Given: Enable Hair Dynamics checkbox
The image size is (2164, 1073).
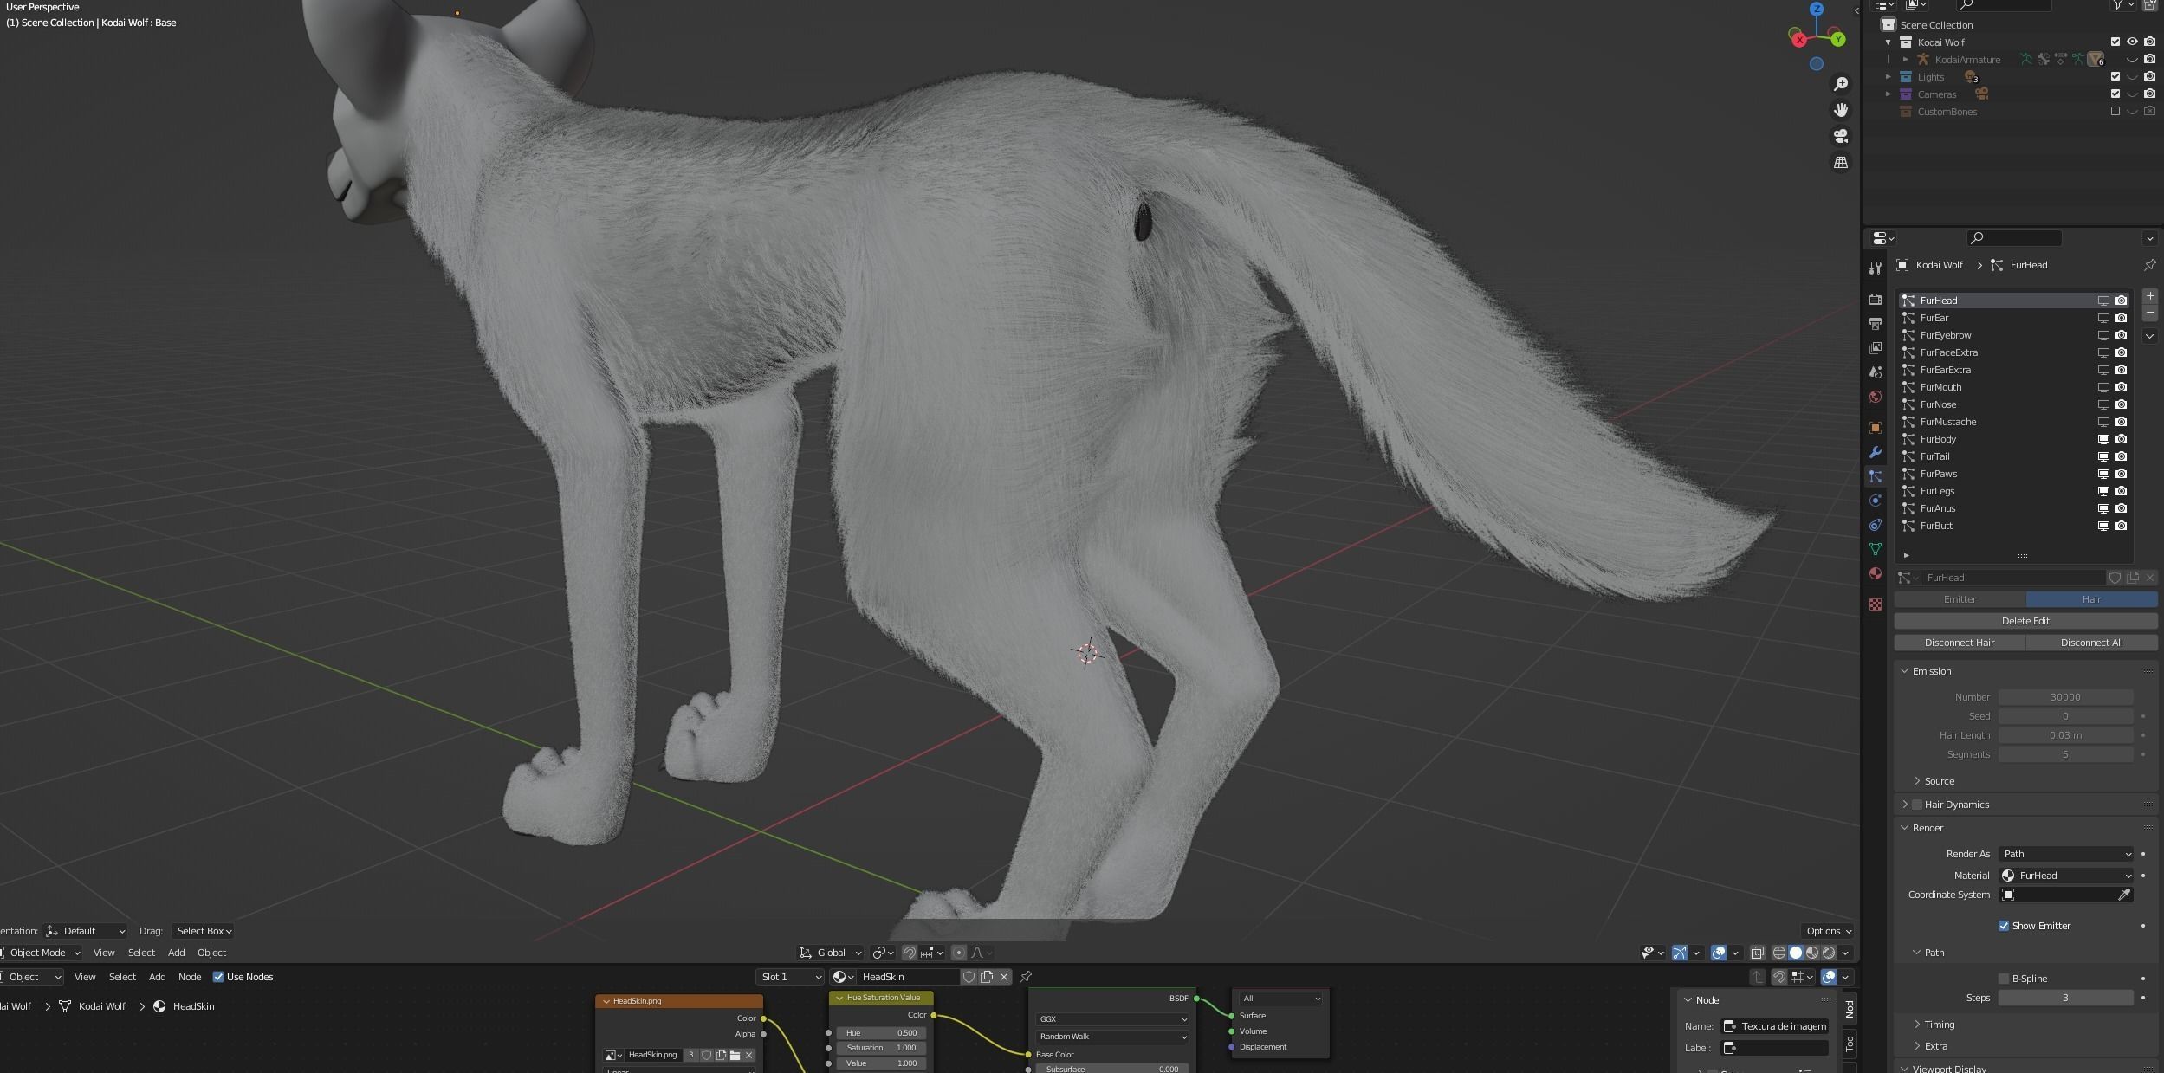Looking at the screenshot, I should point(1917,805).
